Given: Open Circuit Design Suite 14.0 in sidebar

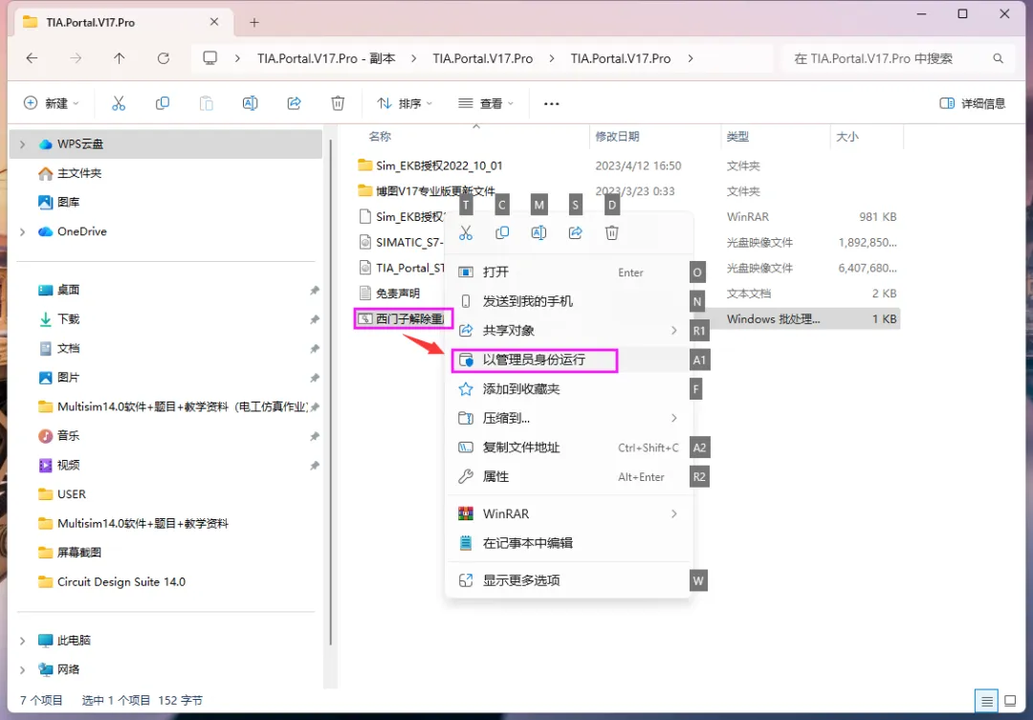Looking at the screenshot, I should tap(112, 581).
